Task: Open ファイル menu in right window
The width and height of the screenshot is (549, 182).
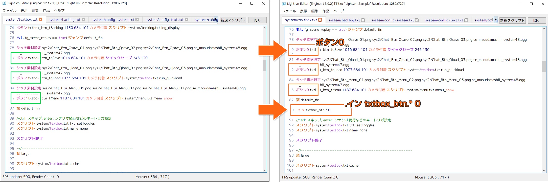Action: [289, 11]
